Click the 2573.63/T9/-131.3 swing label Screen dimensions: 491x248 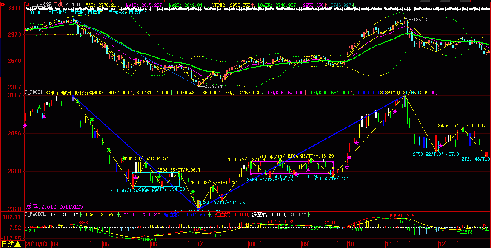pos(333,178)
